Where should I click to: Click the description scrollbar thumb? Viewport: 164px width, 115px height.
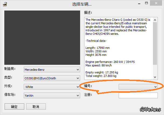click(155, 43)
